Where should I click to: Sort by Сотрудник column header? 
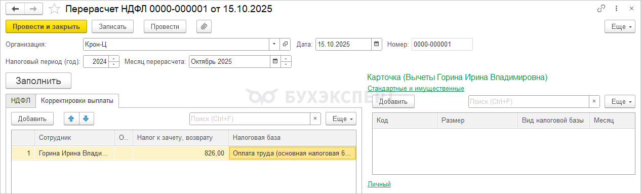coord(74,138)
